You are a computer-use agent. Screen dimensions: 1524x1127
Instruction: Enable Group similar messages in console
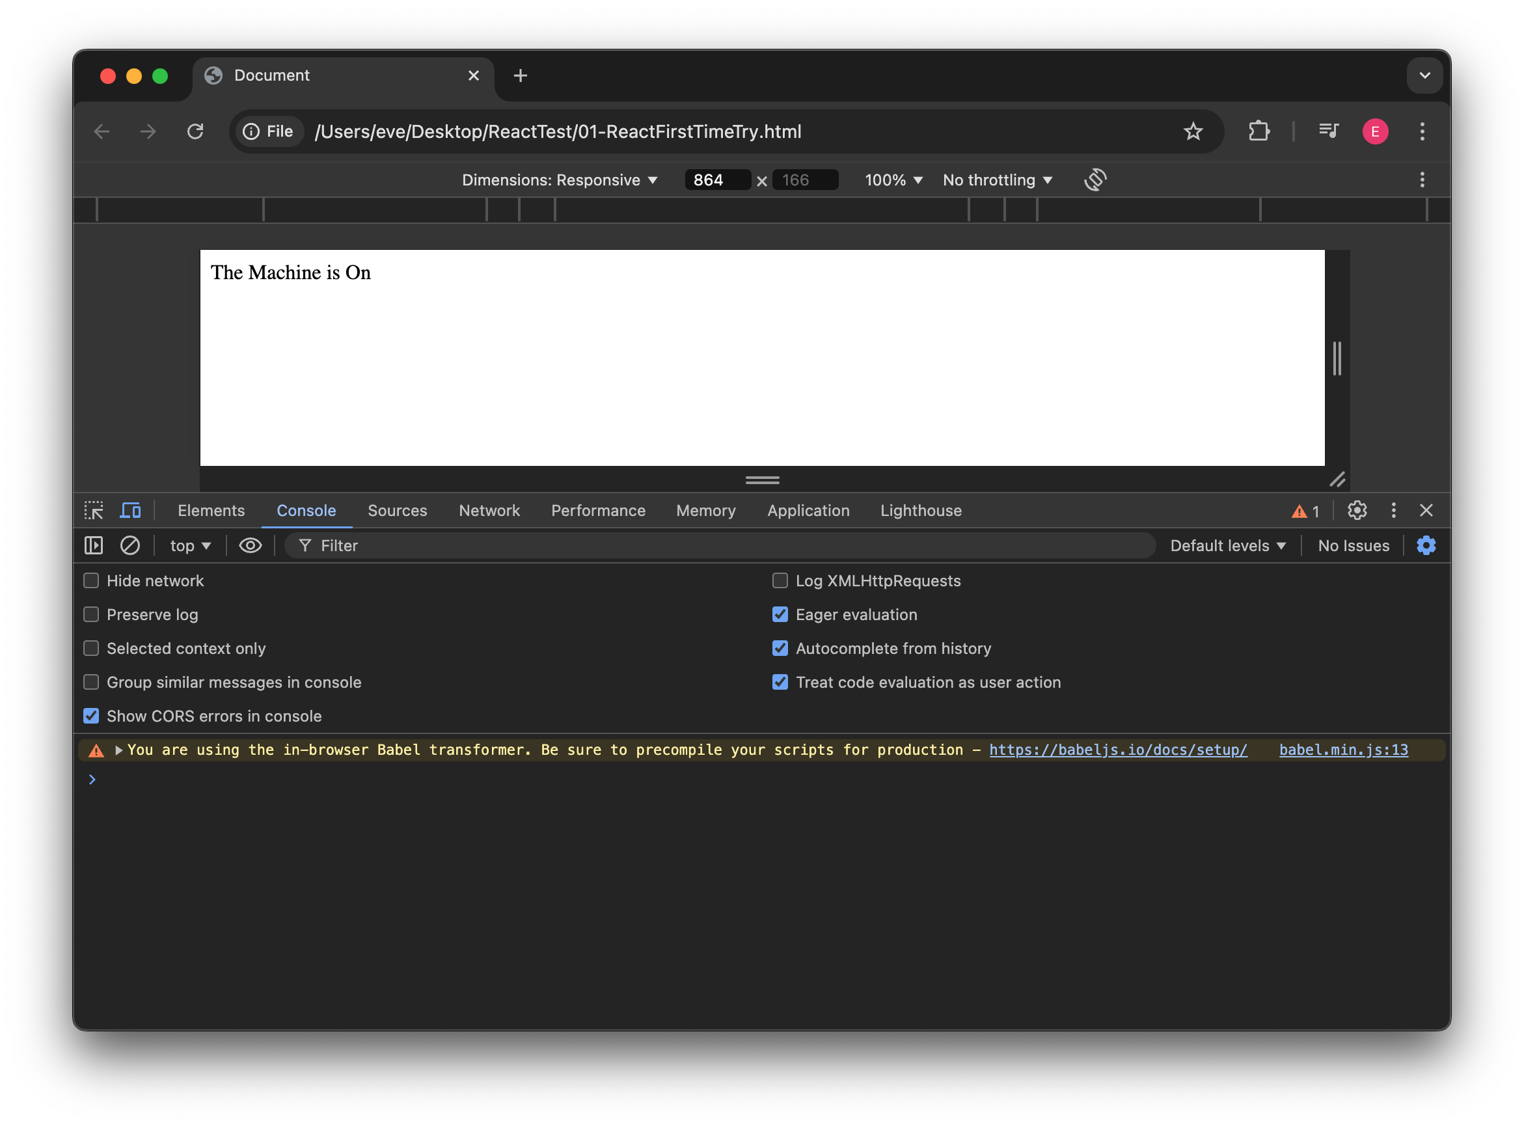point(91,681)
